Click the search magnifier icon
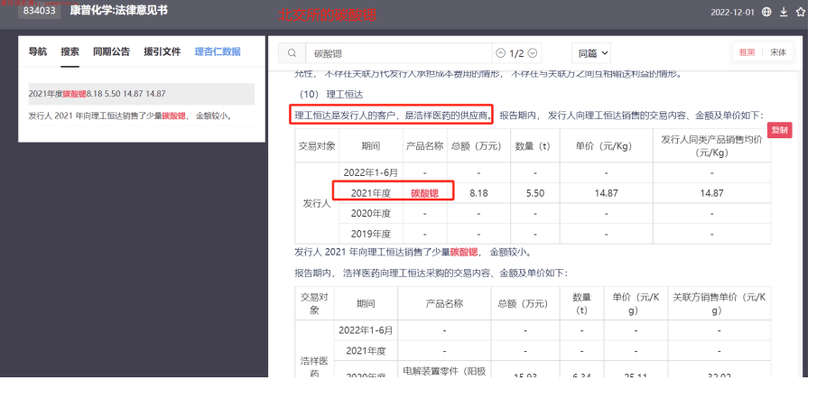The height and width of the screenshot is (408, 826). tap(292, 53)
